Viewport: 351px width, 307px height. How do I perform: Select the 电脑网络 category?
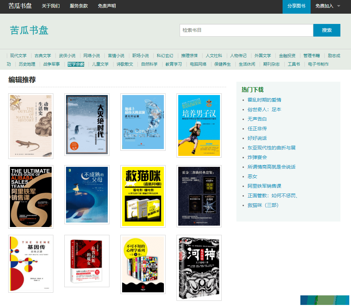pos(198,64)
